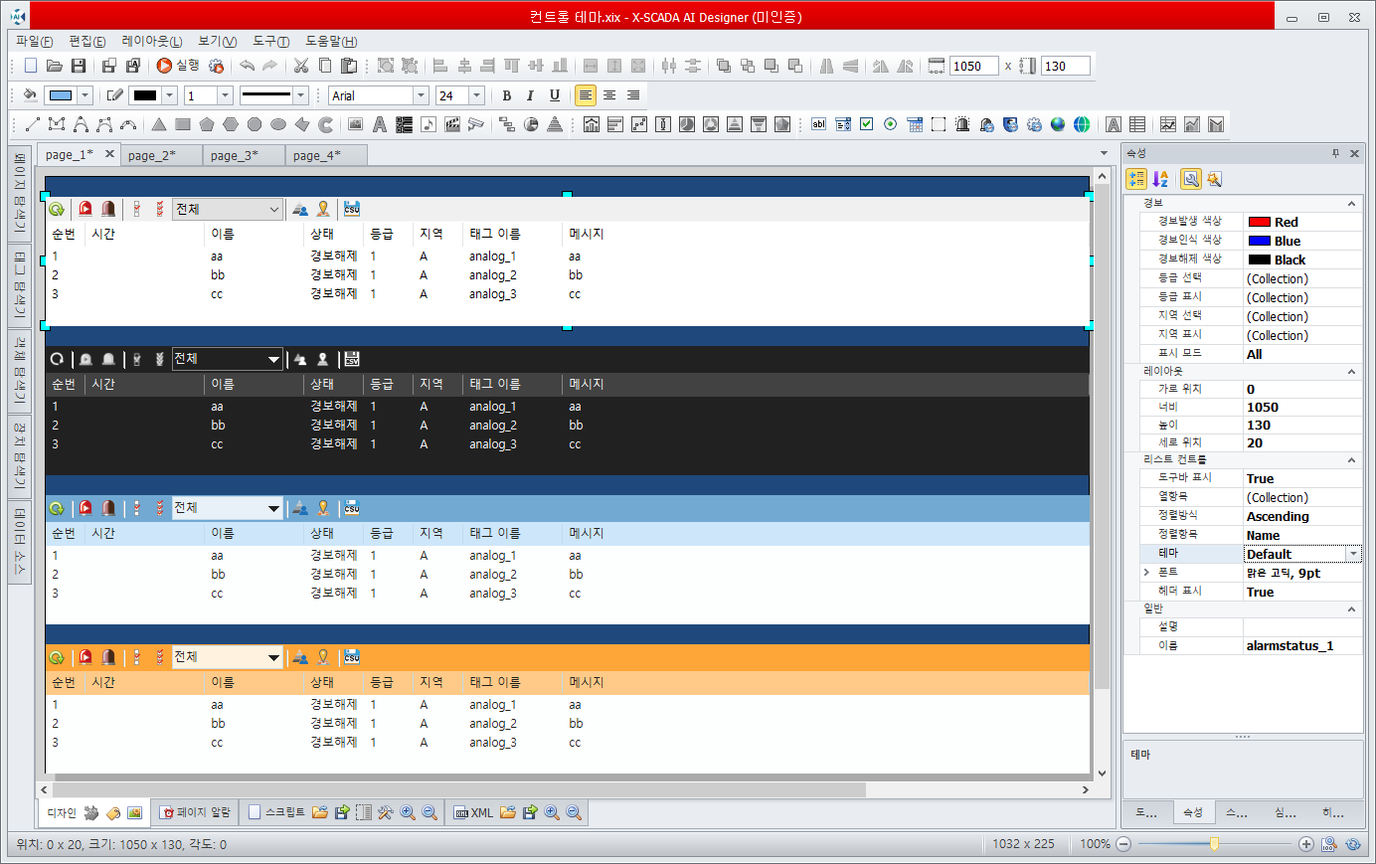Viewport: 1376px width, 864px height.
Task: Click the black line color swatch
Action: pyautogui.click(x=145, y=95)
